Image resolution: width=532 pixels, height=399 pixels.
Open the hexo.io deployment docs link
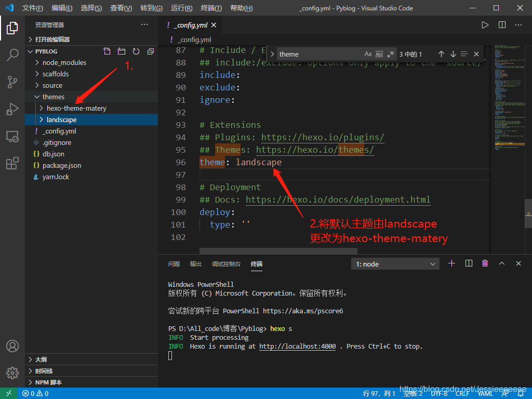coord(338,199)
